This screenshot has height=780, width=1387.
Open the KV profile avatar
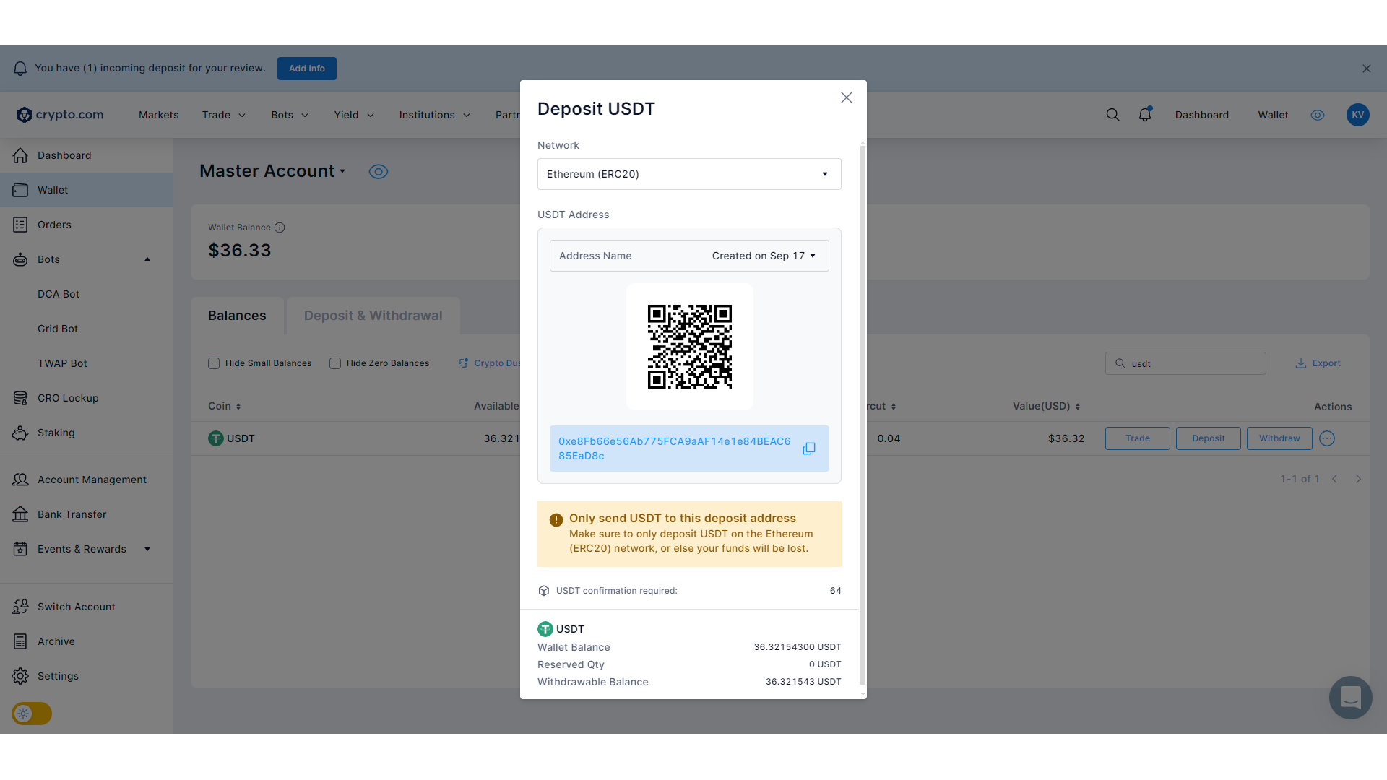coord(1358,115)
